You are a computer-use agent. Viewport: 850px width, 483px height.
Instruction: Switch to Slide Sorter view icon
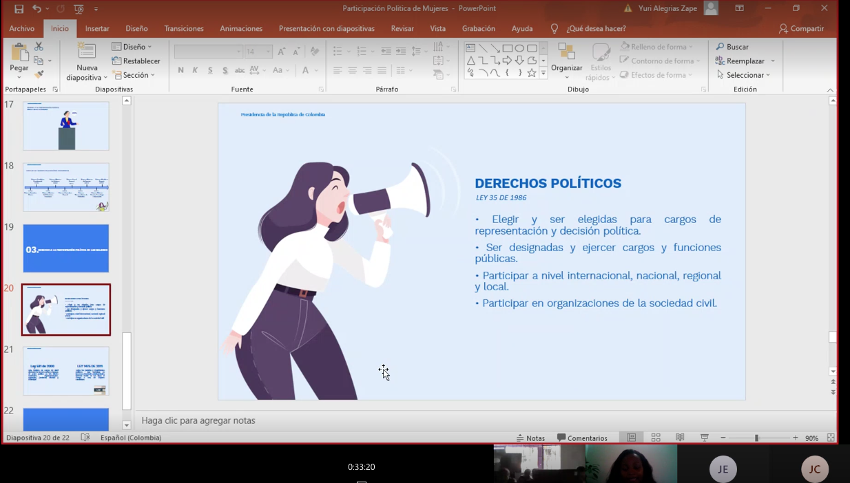point(656,438)
